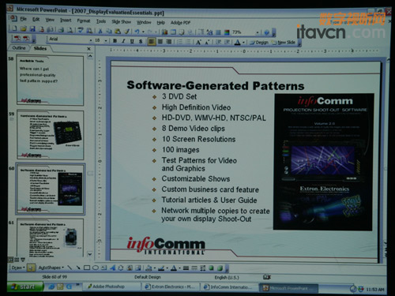
Task: Click the Save icon in the toolbar
Action: coord(32,29)
